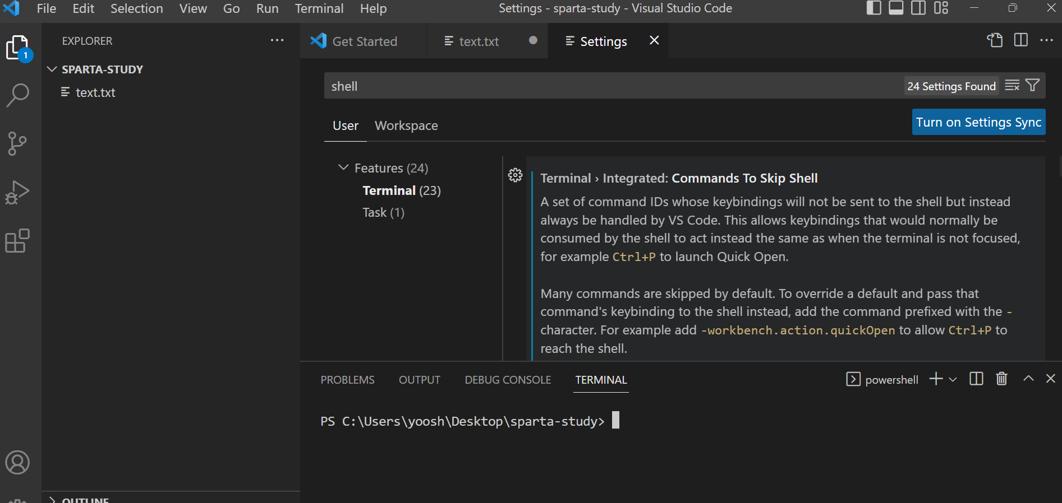Open Settings JSON file icon
Screen dimensions: 1062x503
pyautogui.click(x=995, y=40)
